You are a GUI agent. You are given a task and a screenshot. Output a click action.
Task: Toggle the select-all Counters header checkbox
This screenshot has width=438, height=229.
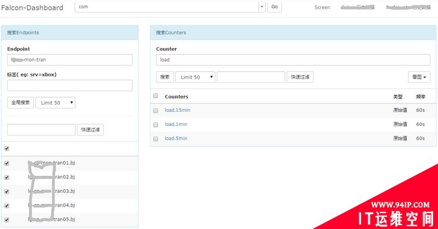coord(156,96)
